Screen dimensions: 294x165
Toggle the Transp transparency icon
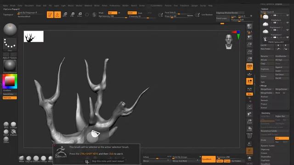[x=249, y=143]
